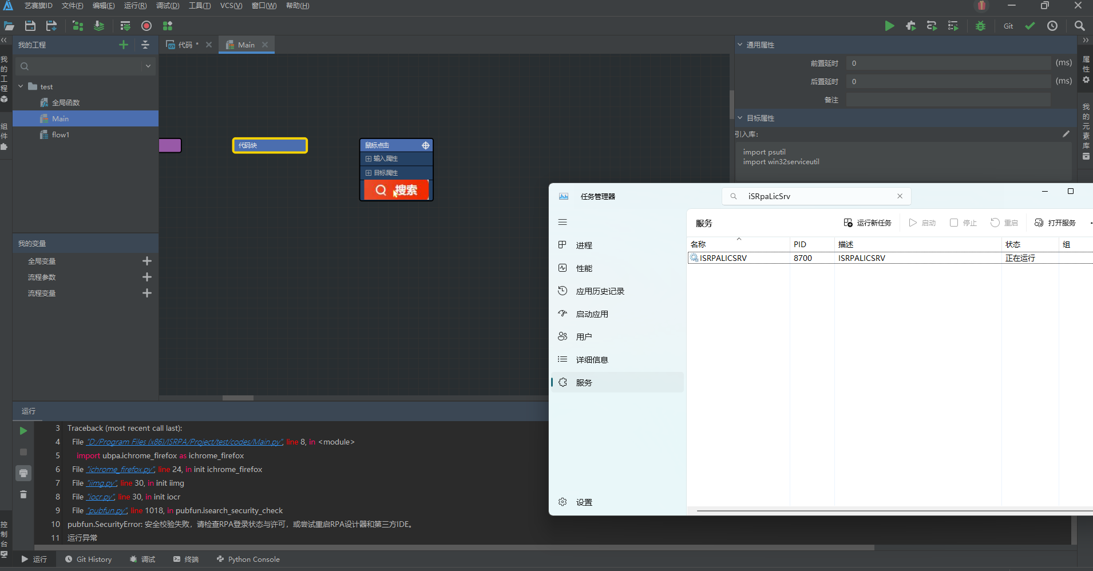Open the Main.py traceback file link
The image size is (1093, 571).
[x=184, y=442]
